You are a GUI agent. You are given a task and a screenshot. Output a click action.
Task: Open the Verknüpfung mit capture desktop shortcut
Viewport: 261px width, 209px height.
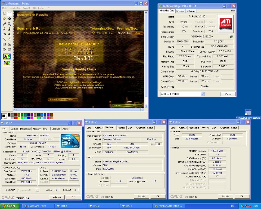click(x=248, y=114)
